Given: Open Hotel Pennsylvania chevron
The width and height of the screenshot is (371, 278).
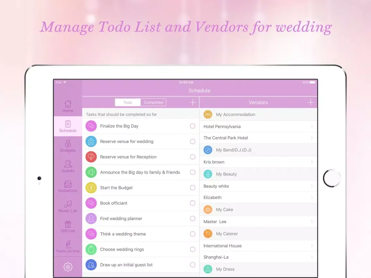Looking at the screenshot, I should pyautogui.click(x=312, y=127).
